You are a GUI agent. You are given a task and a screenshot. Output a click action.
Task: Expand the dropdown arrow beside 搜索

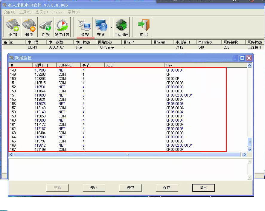pos(111,27)
